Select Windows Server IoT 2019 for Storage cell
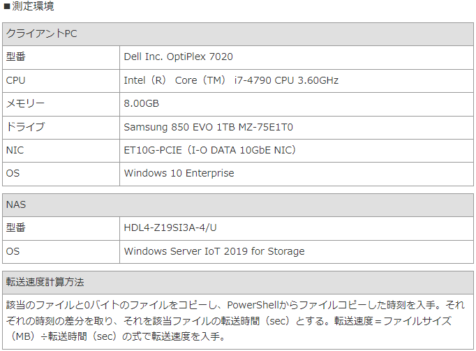Viewport: 476px width, 351px height. (x=297, y=252)
